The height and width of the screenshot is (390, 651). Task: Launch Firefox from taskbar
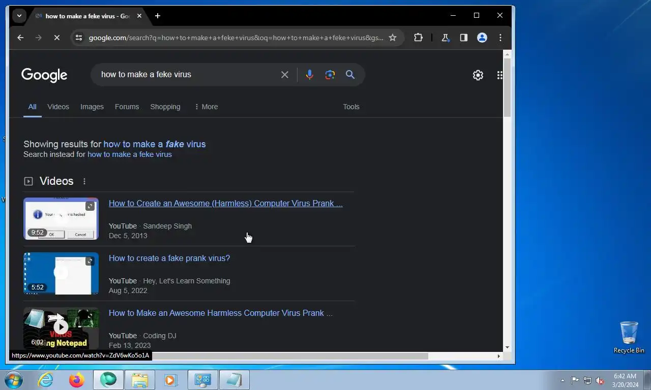(x=77, y=380)
